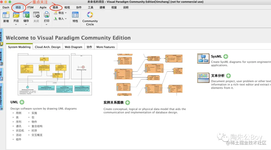Click the 实例关系图表 heading
Image resolution: width=271 pixels, height=150 pixels.
(x=114, y=103)
